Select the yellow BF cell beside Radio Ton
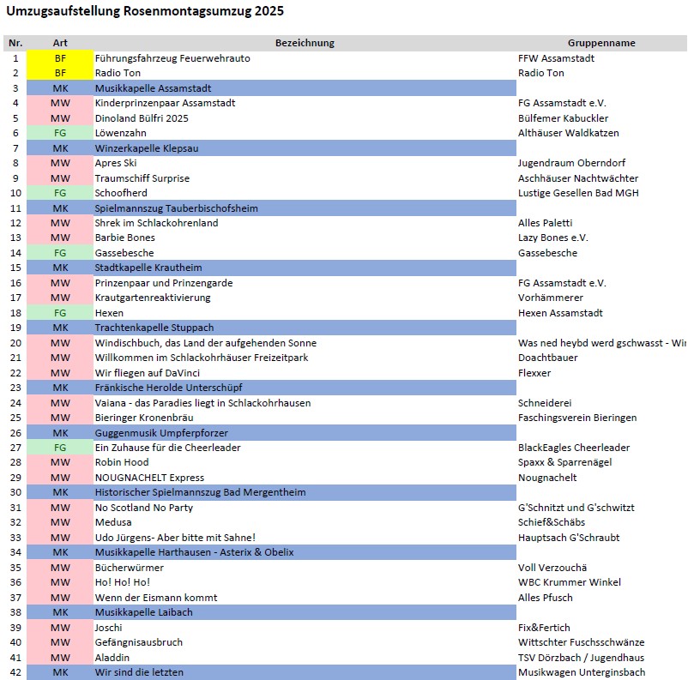The height and width of the screenshot is (680, 688). pos(60,73)
